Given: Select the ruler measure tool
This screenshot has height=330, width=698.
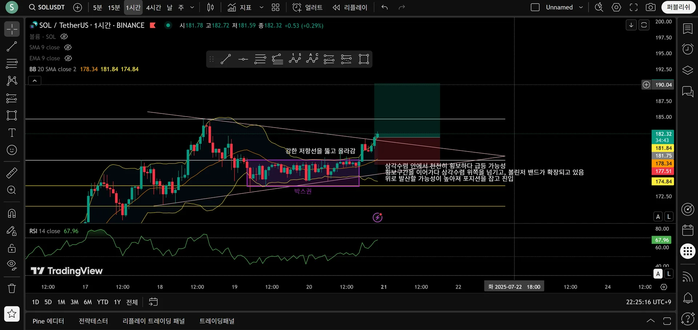Looking at the screenshot, I should point(12,173).
